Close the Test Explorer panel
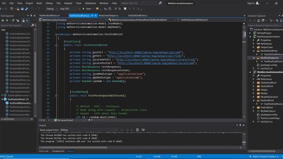This screenshot has height=159, width=283. [x=34, y=16]
